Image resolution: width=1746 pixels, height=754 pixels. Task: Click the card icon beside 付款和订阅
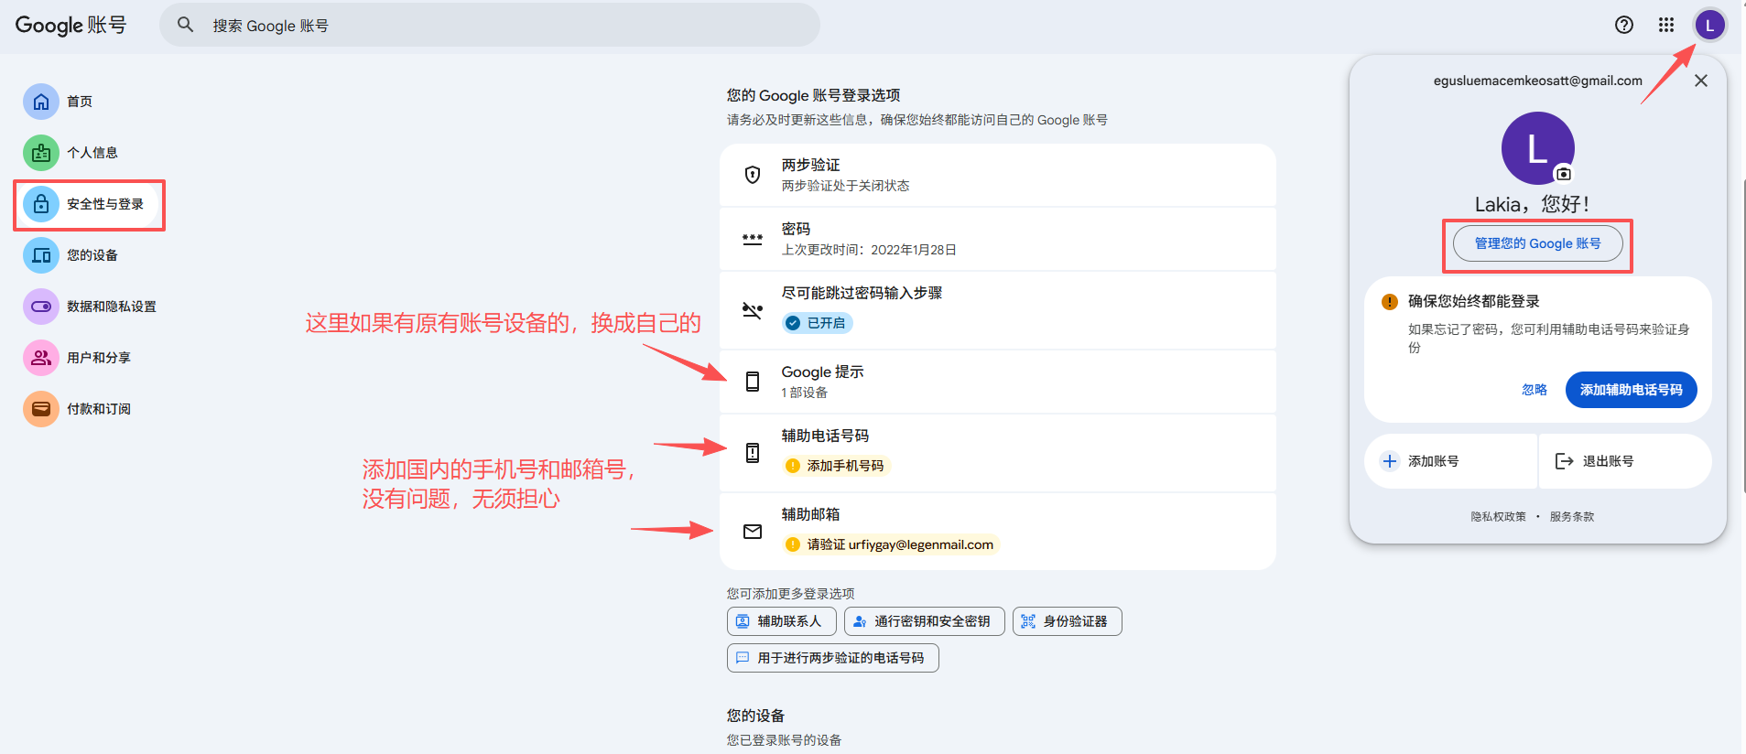pos(41,409)
